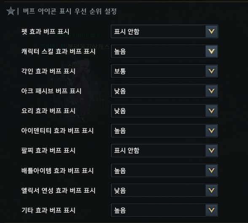Click the chevron icon for 엘릭서 연성 효과 버프 표시
Viewport: 248px width, 223px height.
tap(211, 190)
